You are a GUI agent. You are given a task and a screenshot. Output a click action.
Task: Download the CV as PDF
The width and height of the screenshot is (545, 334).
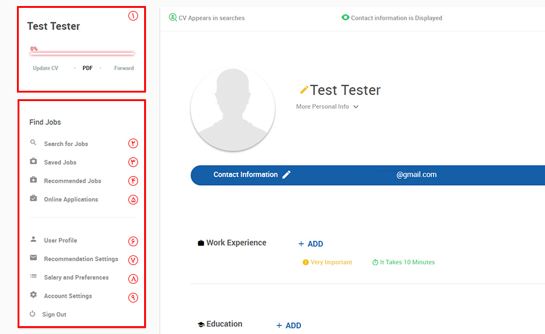click(88, 68)
